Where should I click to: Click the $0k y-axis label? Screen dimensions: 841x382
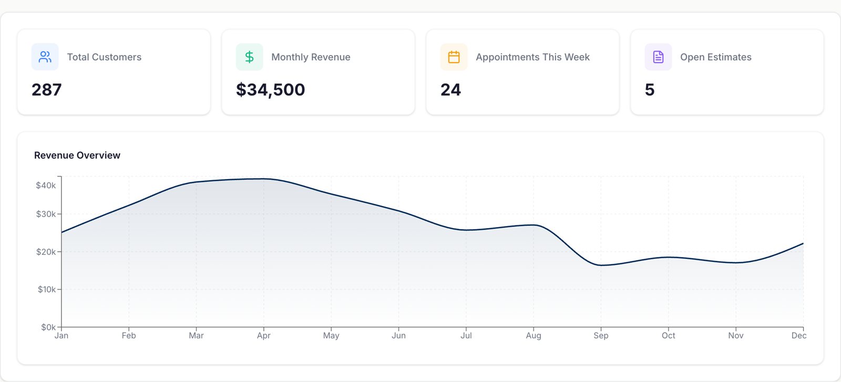[x=48, y=327]
